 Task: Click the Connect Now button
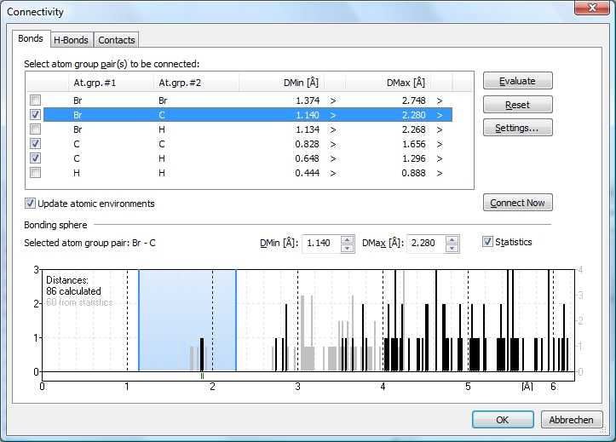point(517,203)
